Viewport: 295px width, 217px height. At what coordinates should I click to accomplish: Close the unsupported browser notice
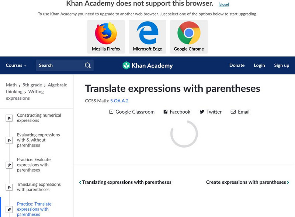click(223, 4)
